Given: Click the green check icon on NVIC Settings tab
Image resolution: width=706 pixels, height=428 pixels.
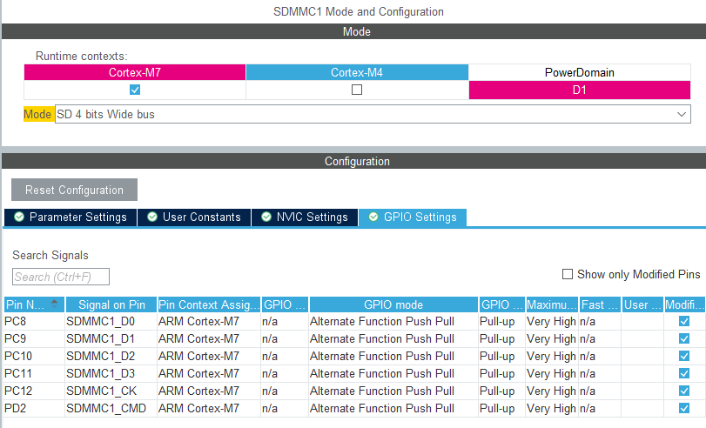Looking at the screenshot, I should 266,217.
